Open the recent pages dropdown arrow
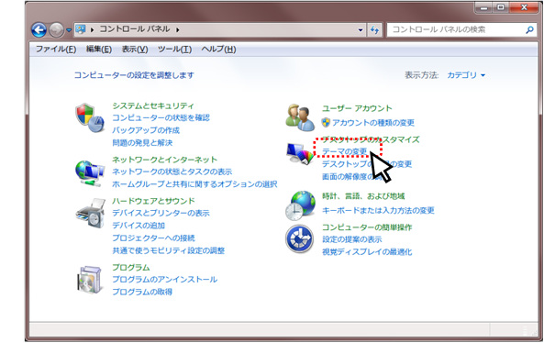The width and height of the screenshot is (544, 343). coord(69,30)
